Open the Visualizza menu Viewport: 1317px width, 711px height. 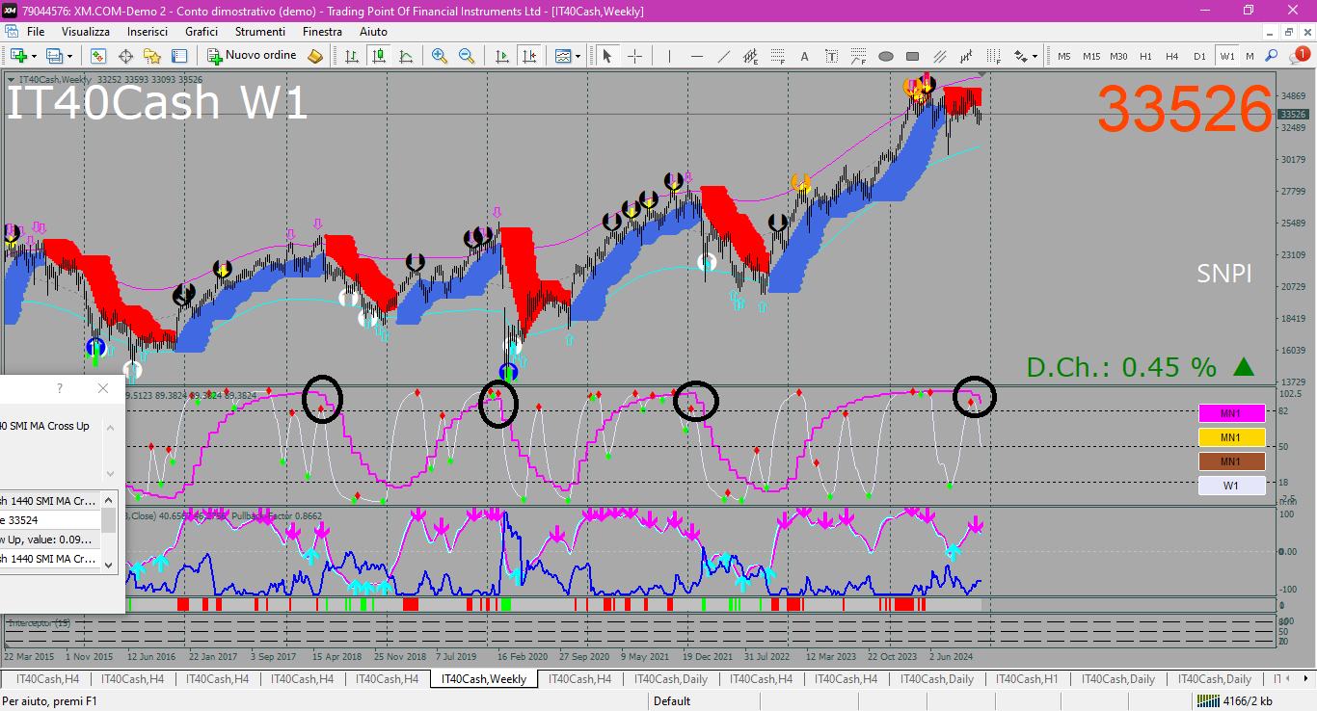[86, 32]
